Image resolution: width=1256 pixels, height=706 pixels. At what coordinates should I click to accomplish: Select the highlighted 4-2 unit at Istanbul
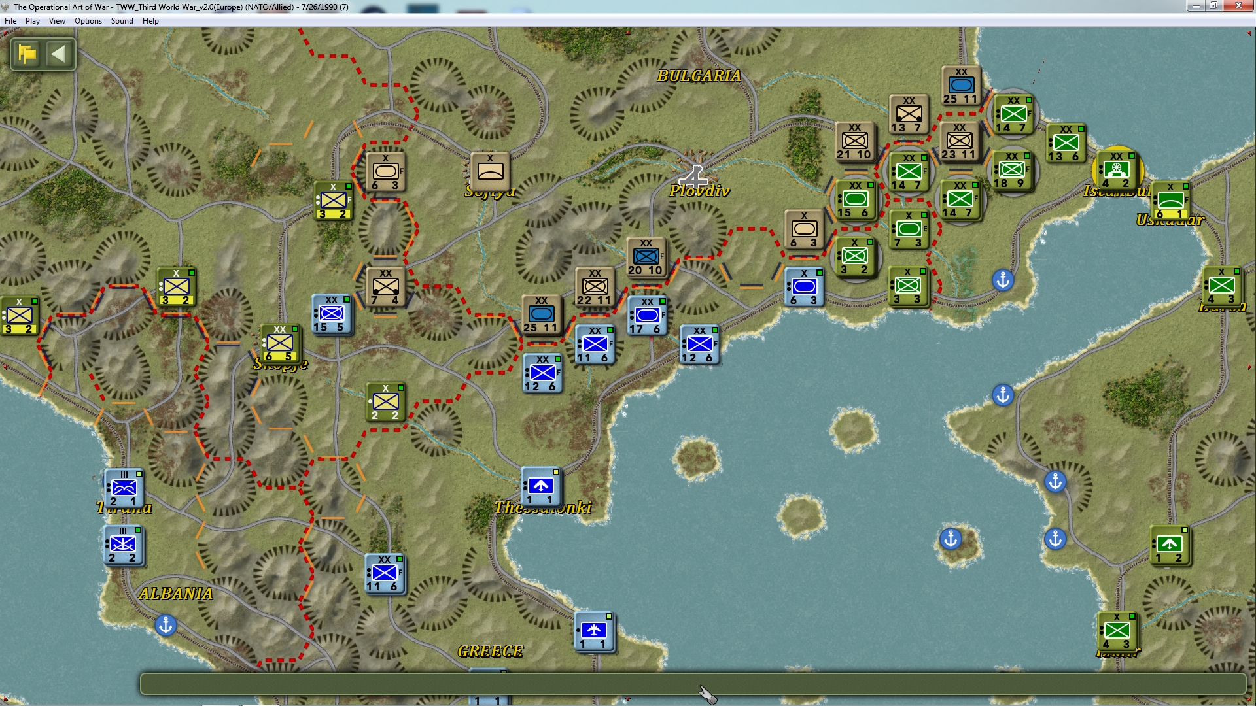(x=1117, y=170)
